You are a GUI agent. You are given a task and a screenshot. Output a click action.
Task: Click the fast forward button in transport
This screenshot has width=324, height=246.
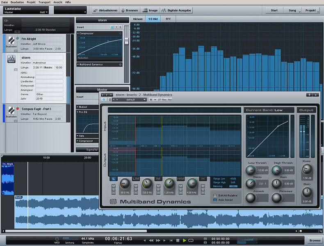(158, 240)
